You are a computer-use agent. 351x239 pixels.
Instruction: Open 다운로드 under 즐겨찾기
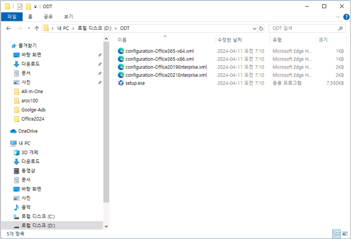27,64
